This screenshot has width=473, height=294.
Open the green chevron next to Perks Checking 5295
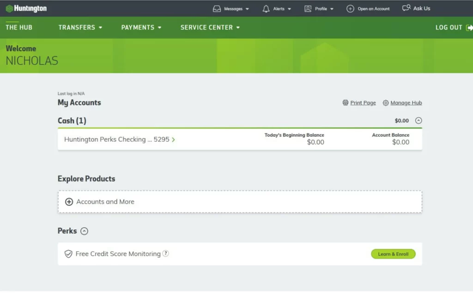coord(174,140)
